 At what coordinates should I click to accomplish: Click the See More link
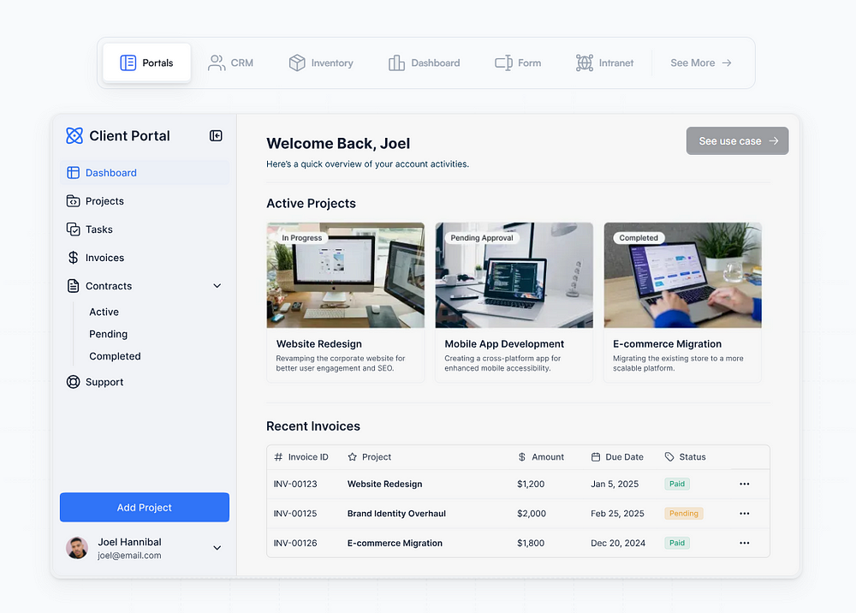[701, 62]
